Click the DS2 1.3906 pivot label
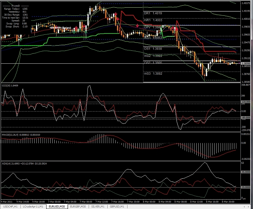This screenshot has height=209, width=253. click(x=153, y=63)
